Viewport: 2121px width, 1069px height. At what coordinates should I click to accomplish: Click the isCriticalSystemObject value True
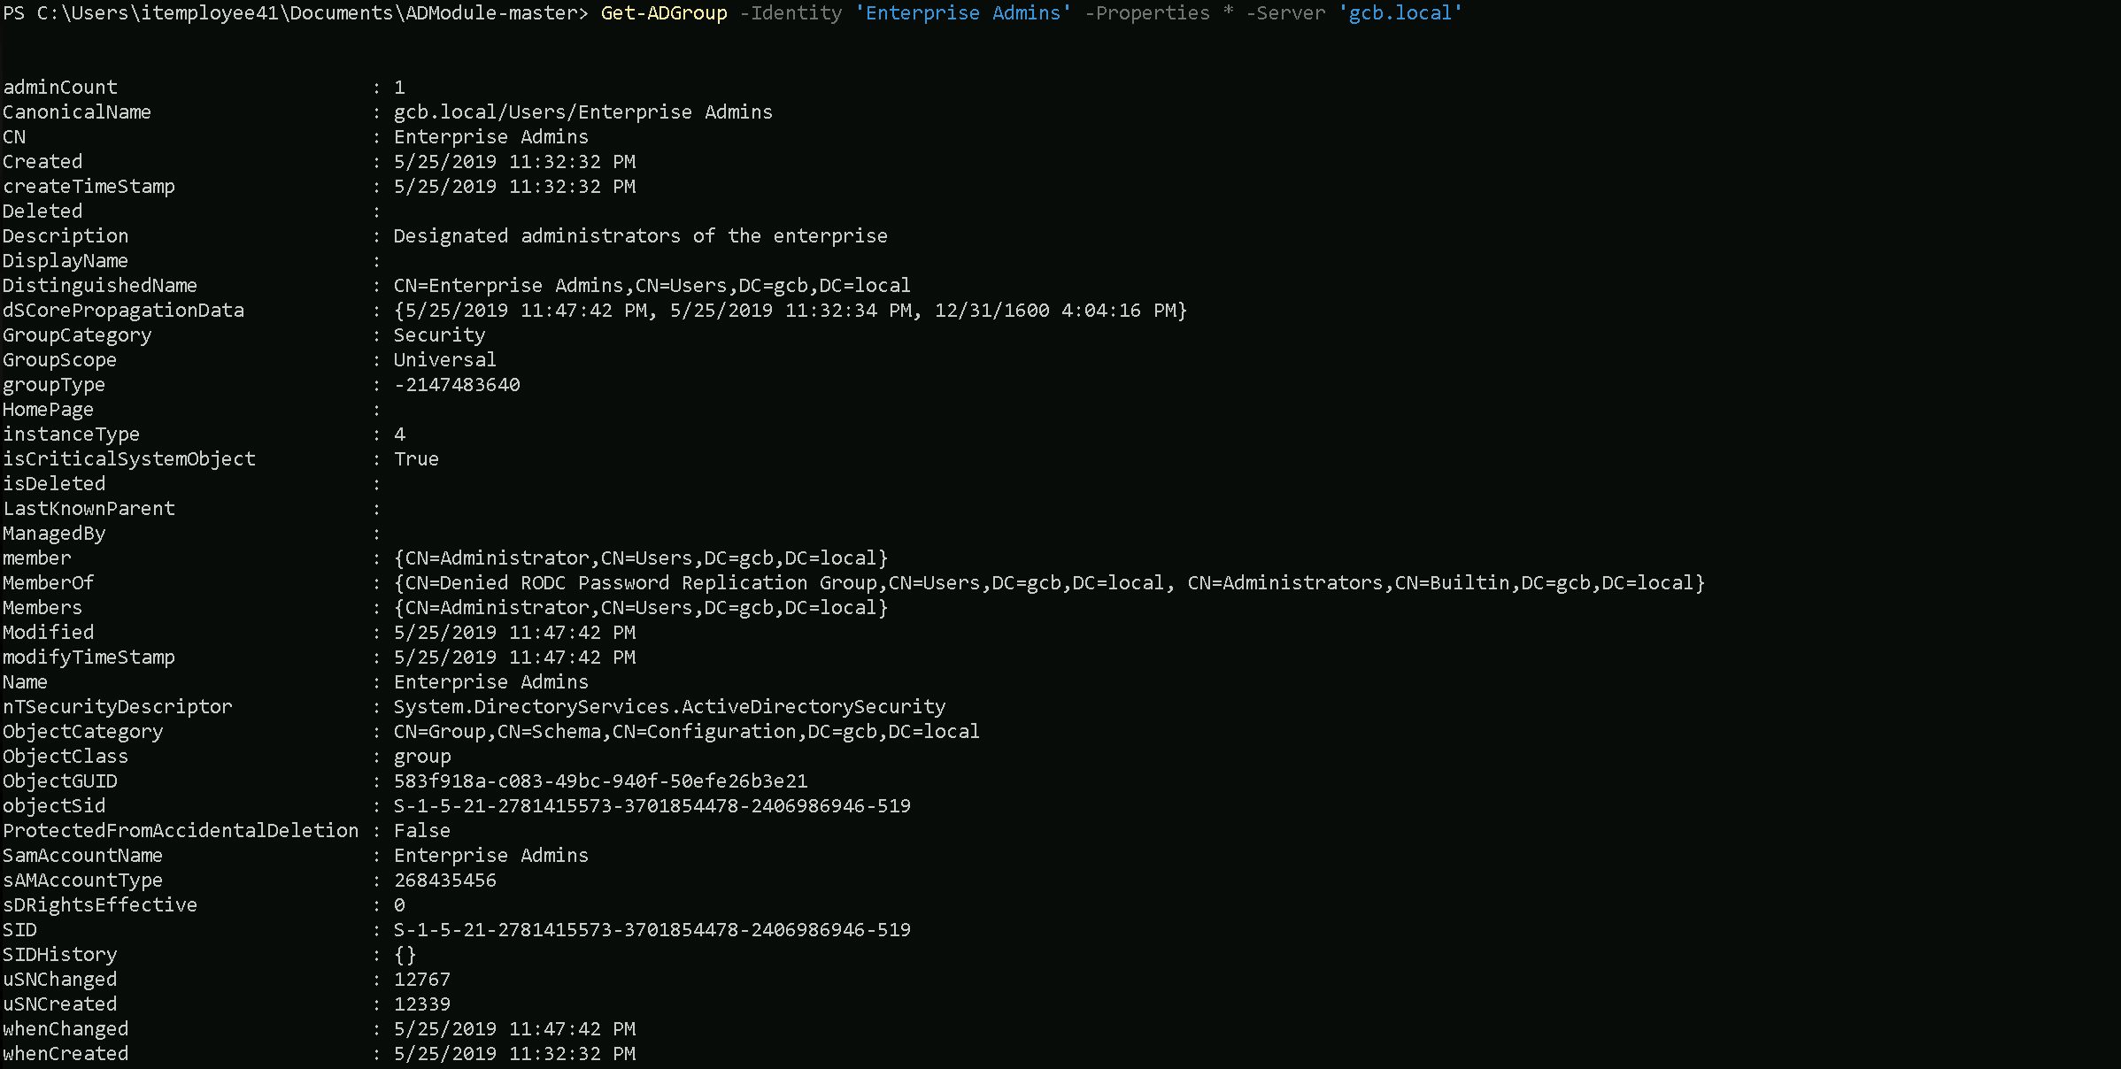[x=416, y=459]
